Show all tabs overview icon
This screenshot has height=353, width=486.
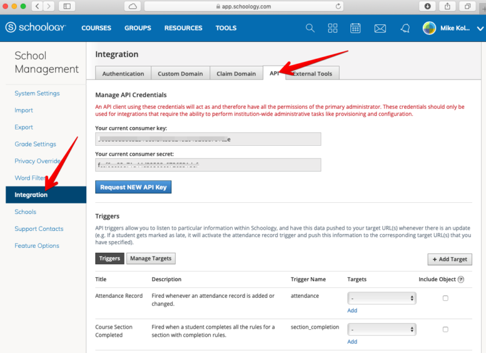tap(467, 6)
